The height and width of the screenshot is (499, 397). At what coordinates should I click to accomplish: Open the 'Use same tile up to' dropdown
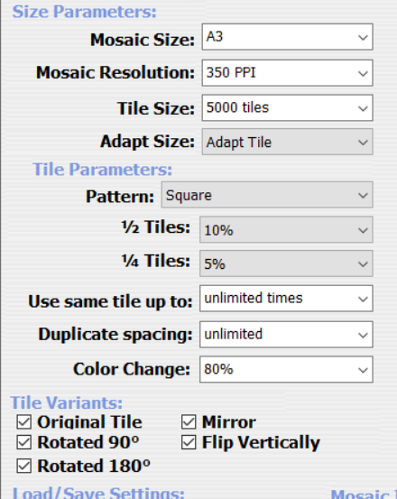286,299
